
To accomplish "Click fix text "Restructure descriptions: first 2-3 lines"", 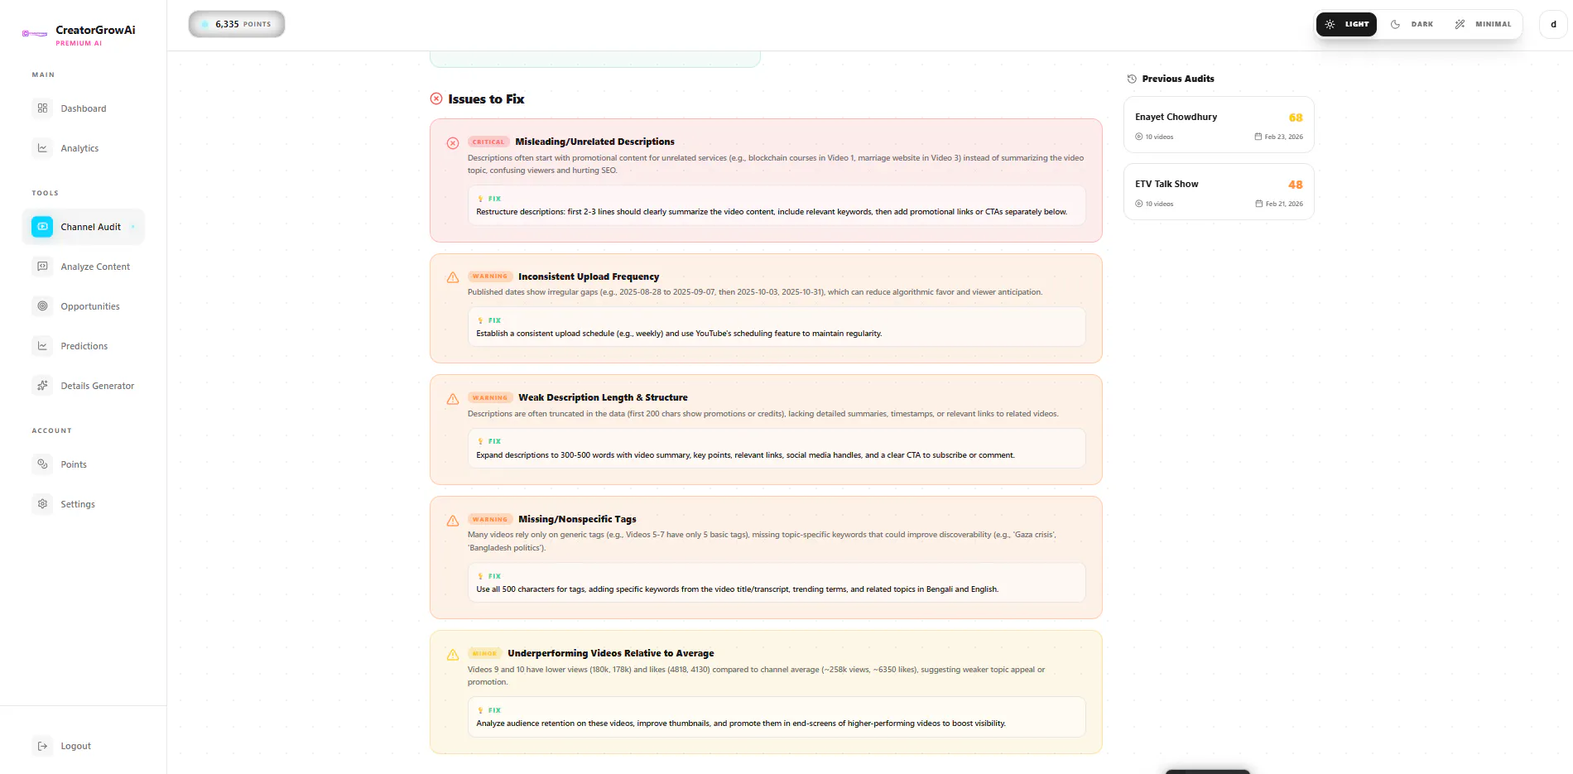I will point(772,212).
